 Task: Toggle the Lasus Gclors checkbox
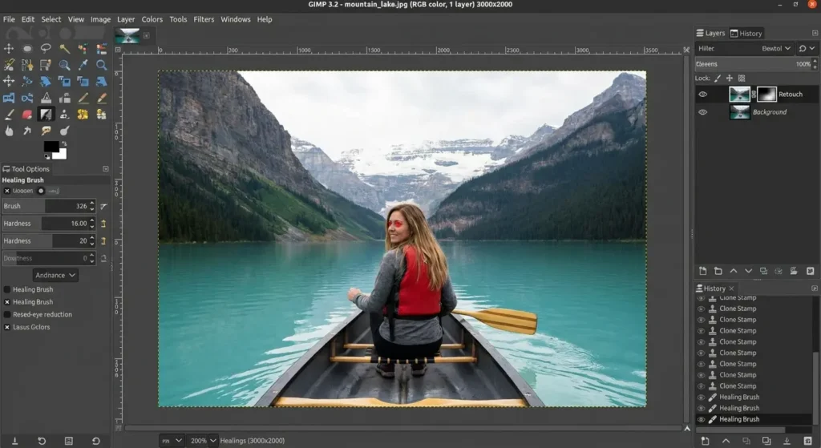pyautogui.click(x=6, y=327)
